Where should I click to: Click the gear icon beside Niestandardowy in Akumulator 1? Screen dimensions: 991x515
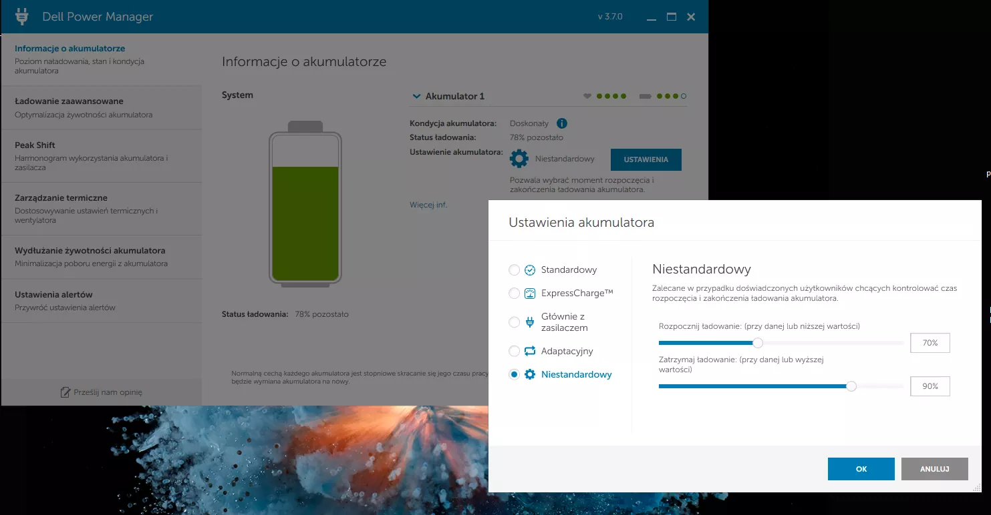coord(519,159)
